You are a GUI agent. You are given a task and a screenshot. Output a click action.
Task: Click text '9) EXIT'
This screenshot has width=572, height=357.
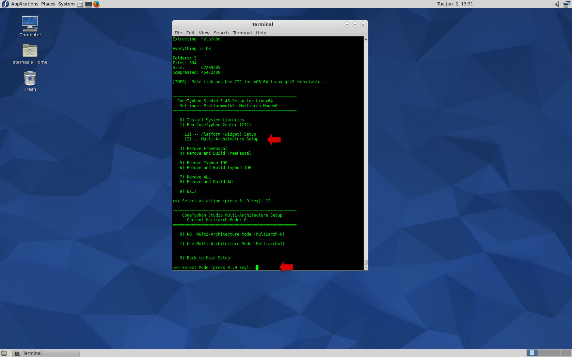(x=188, y=191)
